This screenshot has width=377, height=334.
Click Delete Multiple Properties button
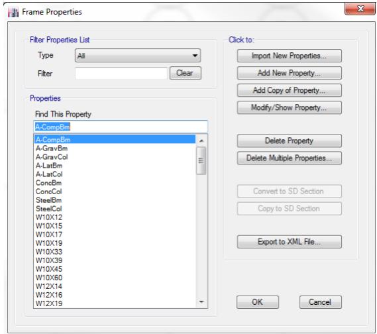coord(290,158)
